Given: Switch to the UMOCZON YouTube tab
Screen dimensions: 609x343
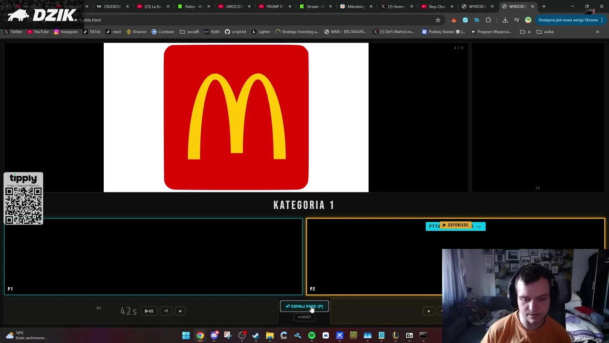Looking at the screenshot, I should (234, 7).
